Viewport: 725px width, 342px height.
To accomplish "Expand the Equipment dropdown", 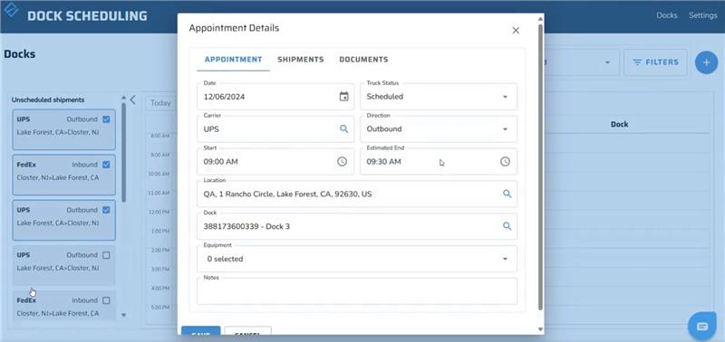I will 505,259.
